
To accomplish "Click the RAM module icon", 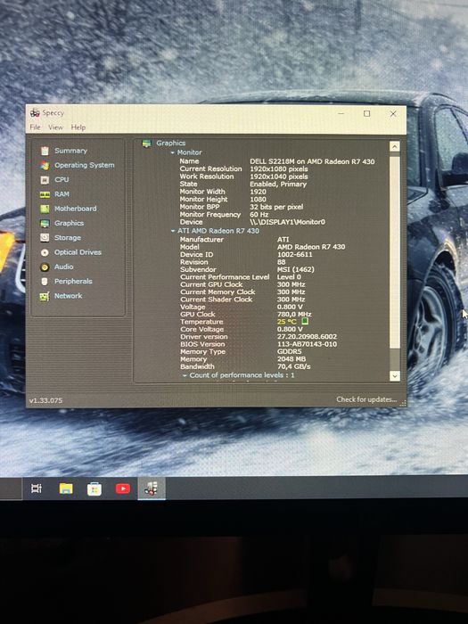I will (45, 194).
